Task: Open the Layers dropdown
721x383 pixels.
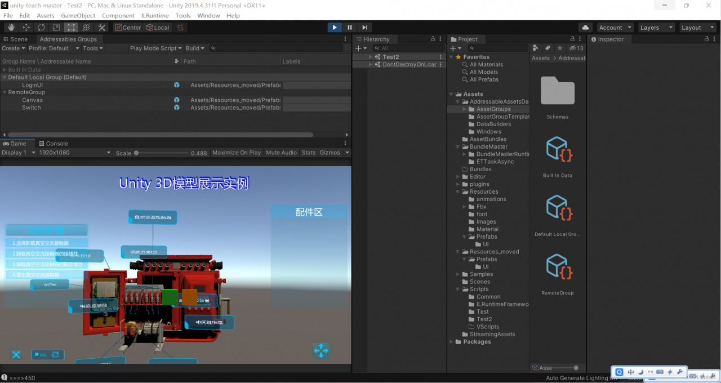Action: (x=656, y=28)
